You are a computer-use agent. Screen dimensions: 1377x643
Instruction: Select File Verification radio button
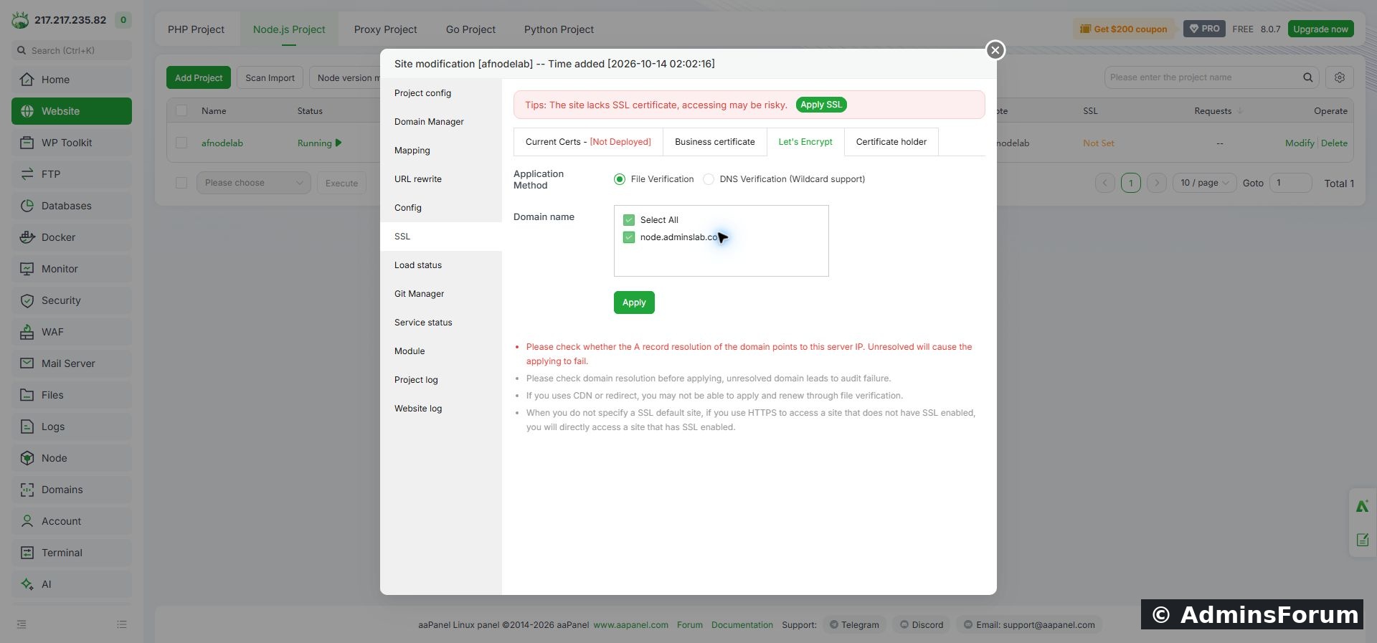tap(620, 179)
